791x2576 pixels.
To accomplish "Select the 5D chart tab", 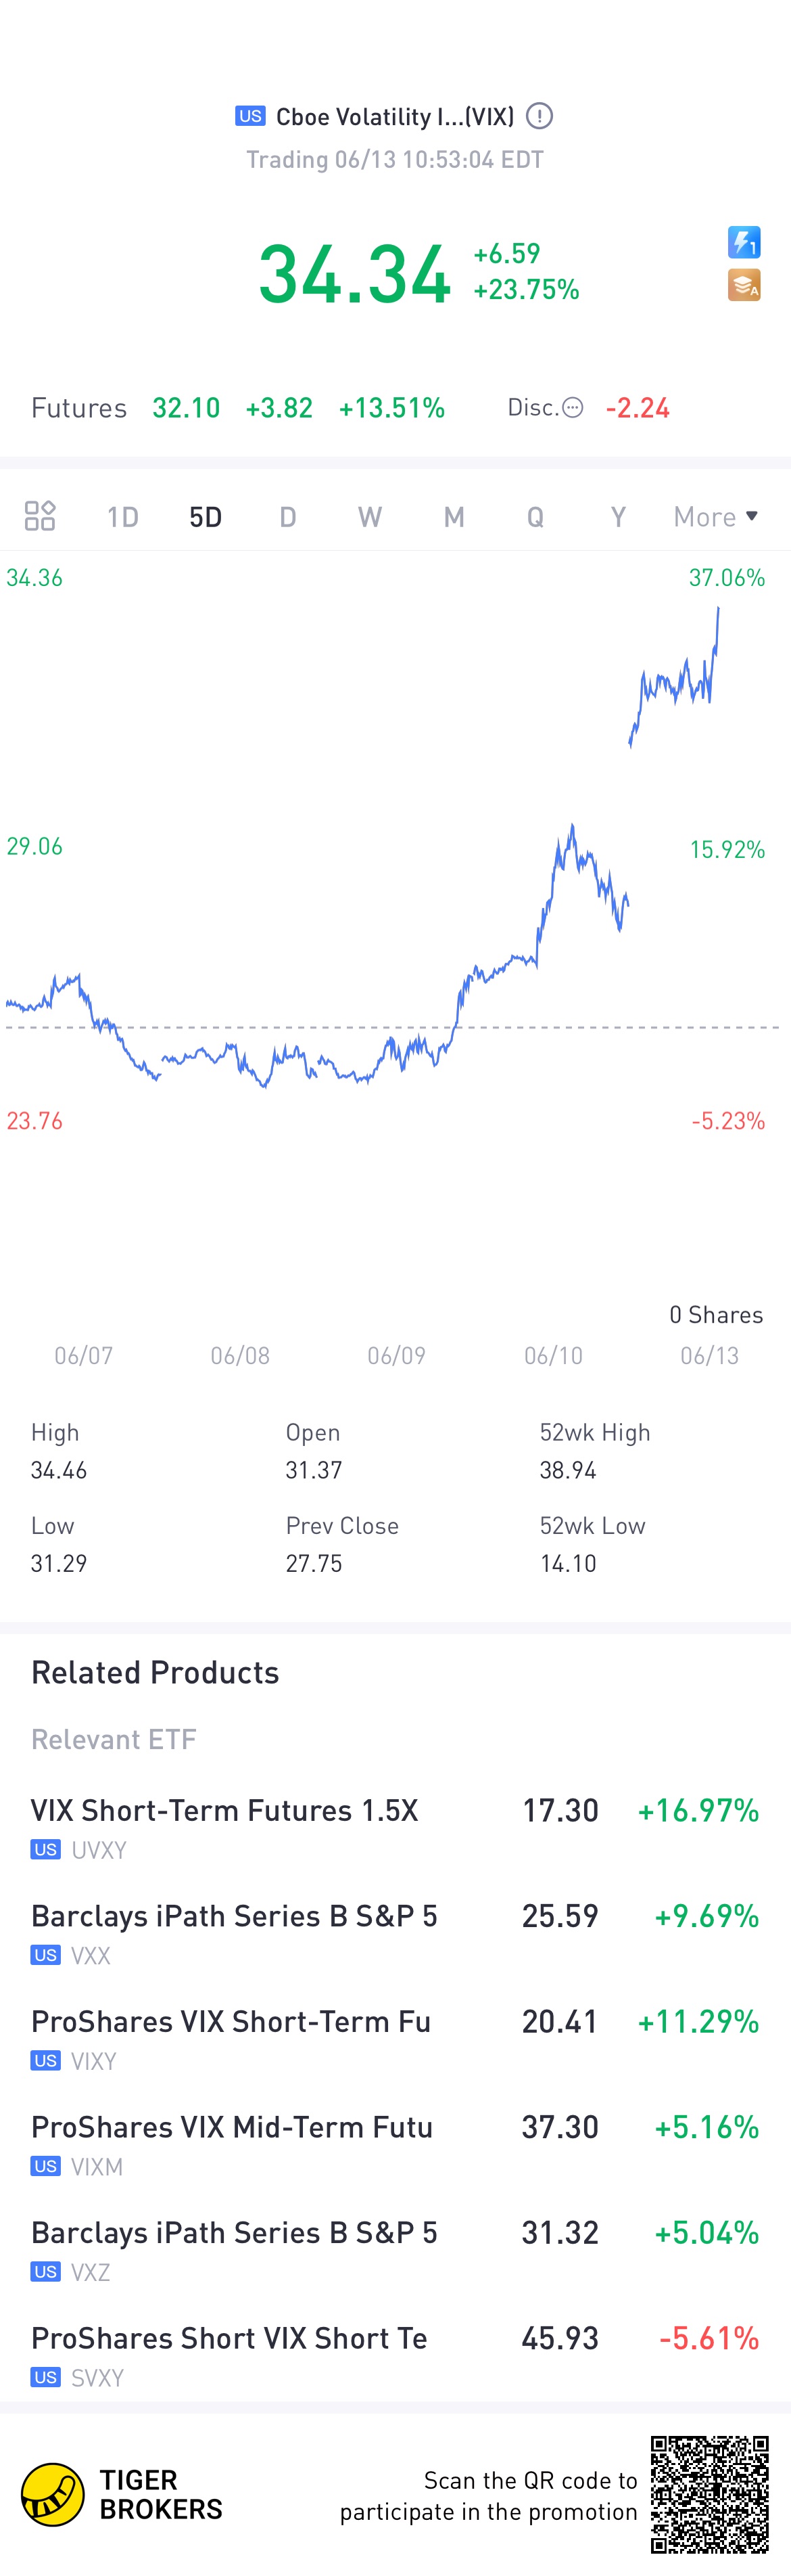I will (206, 516).
